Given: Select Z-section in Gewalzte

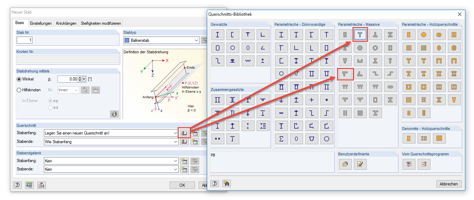Looking at the screenshot, I should (218, 61).
